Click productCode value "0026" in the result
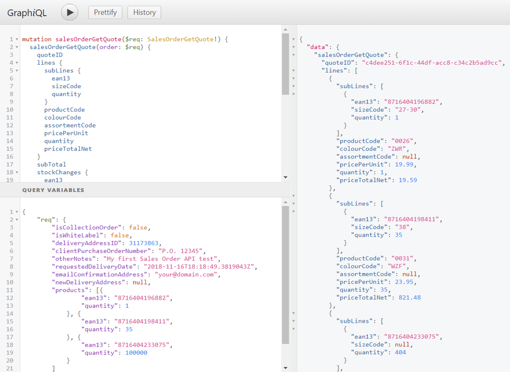 pyautogui.click(x=402, y=141)
